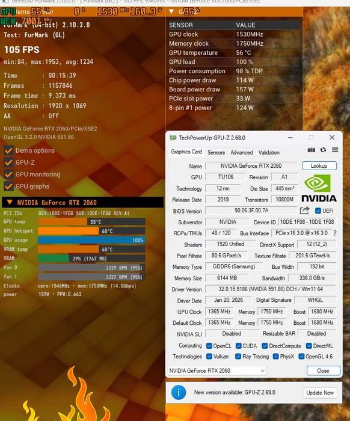Switch to the Sensors tab
This screenshot has height=421, width=350.
(x=216, y=153)
